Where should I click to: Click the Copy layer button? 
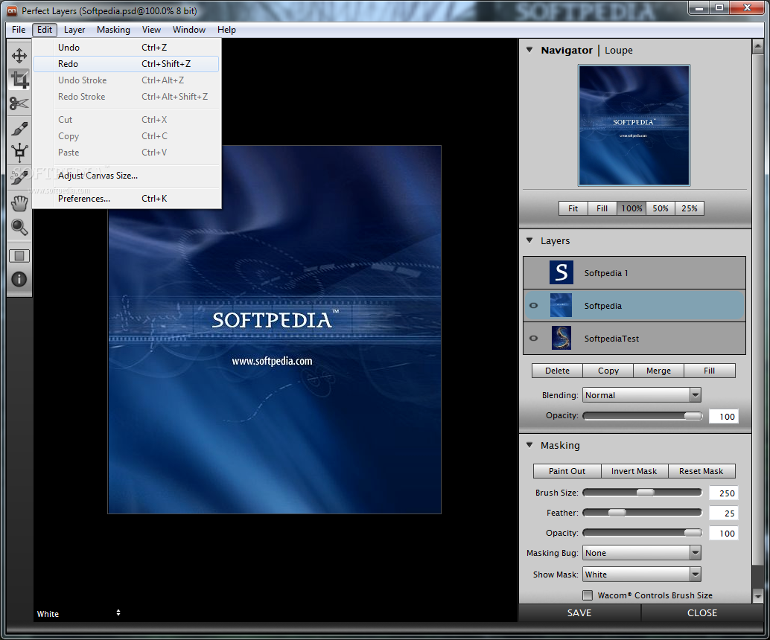[x=608, y=371]
